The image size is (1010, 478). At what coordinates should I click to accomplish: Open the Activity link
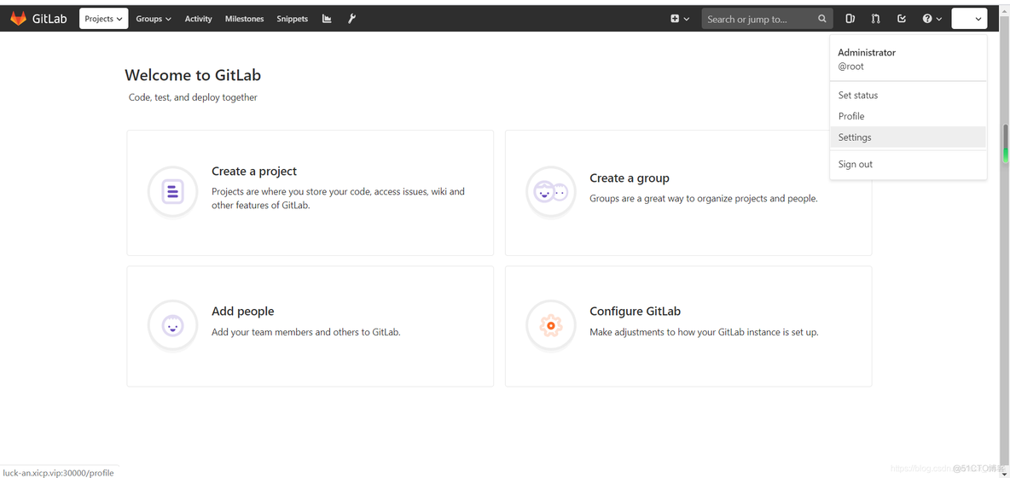pyautogui.click(x=198, y=19)
